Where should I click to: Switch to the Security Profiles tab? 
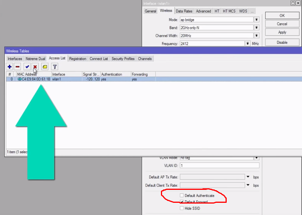[x=123, y=59]
